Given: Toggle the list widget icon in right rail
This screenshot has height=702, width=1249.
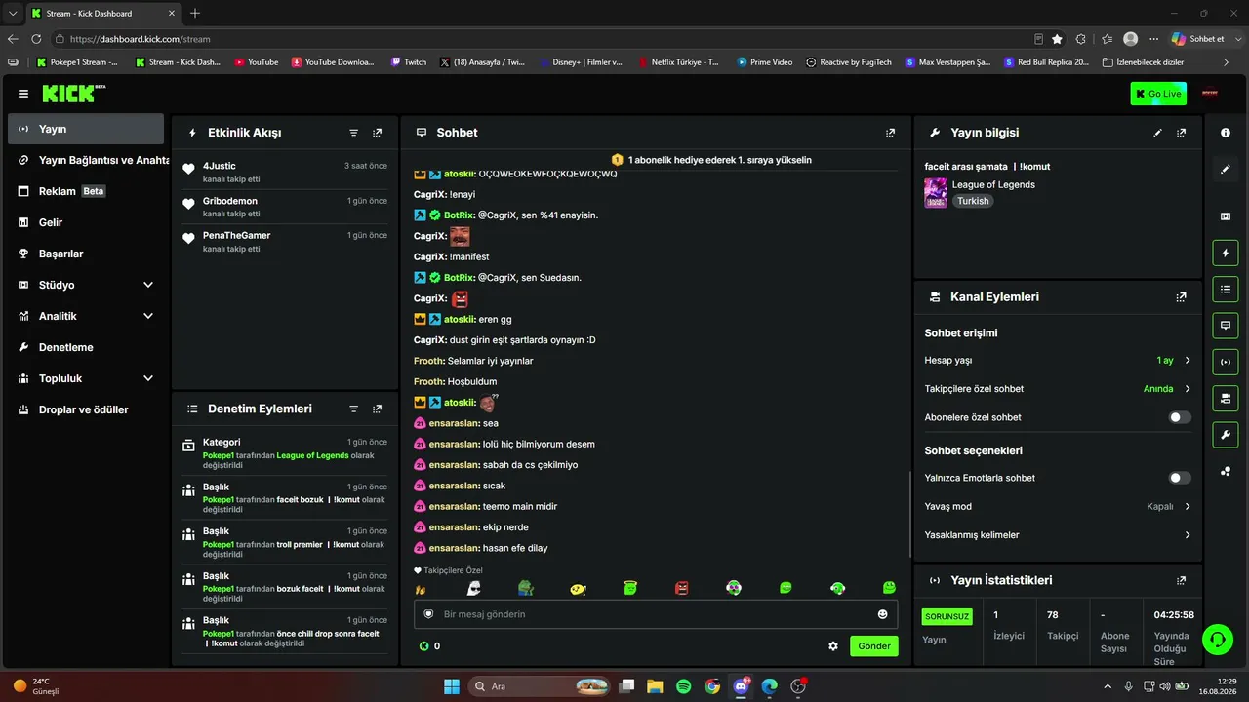Looking at the screenshot, I should 1226,289.
